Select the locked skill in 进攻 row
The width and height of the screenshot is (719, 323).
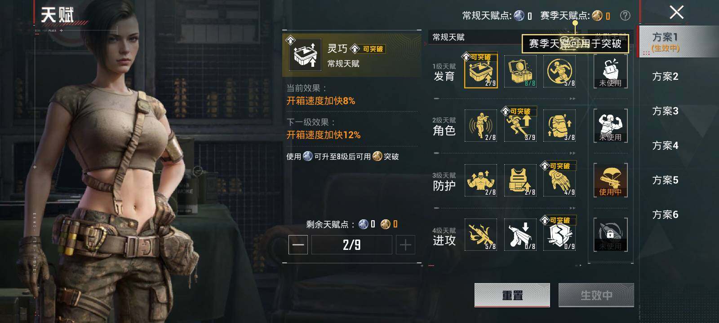tap(610, 235)
